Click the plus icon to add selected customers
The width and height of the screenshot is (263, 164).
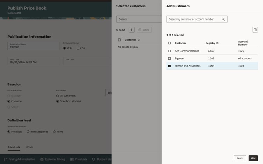[x=131, y=30]
